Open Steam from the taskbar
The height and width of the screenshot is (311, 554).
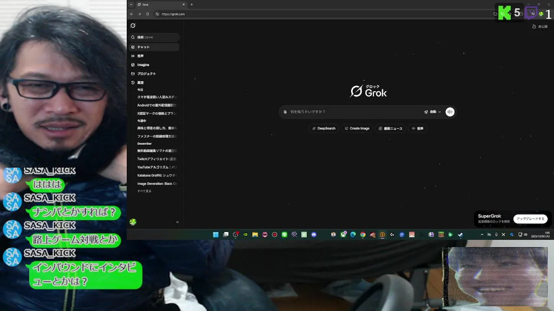pos(461,235)
